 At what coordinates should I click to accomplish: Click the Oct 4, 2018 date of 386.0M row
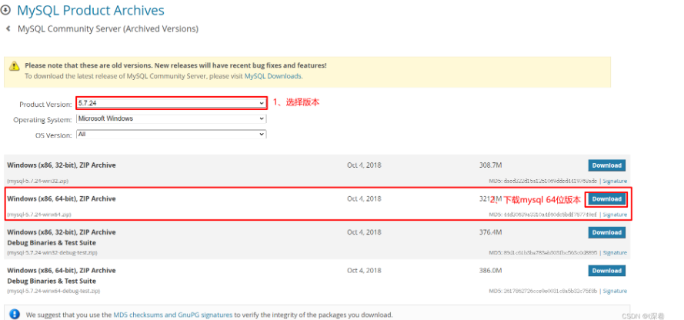364,270
